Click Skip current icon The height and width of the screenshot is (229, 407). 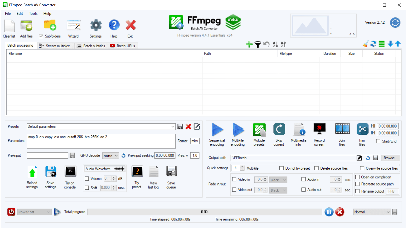279,129
